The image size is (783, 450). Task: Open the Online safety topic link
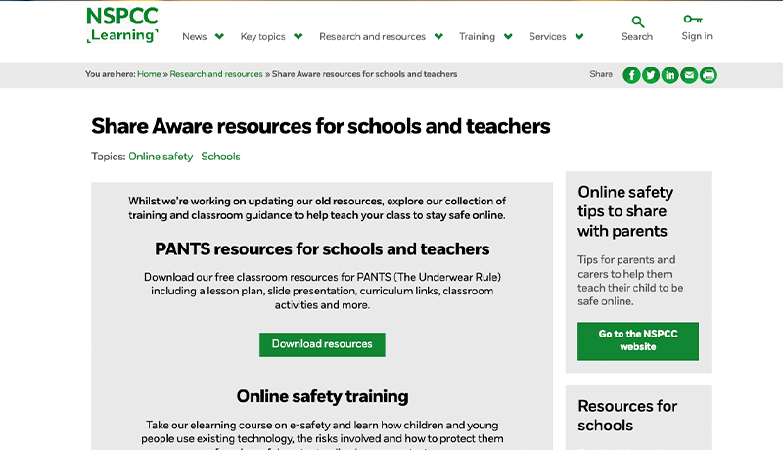pos(161,157)
